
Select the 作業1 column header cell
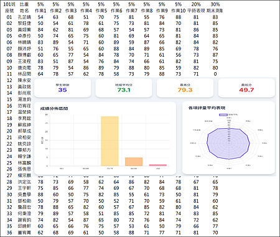point(40,11)
